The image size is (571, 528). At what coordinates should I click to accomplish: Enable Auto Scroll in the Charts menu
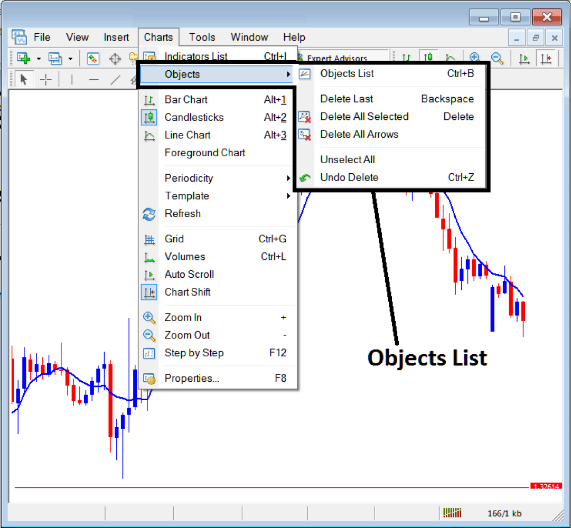coord(189,274)
